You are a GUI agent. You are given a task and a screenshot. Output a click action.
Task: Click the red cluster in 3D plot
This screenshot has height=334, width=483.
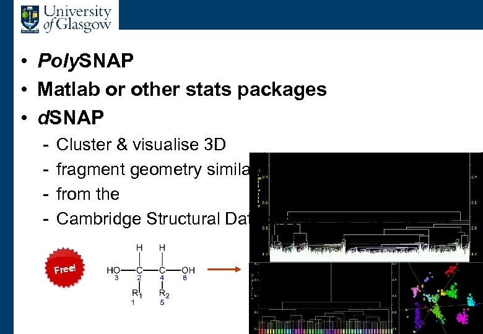click(451, 270)
